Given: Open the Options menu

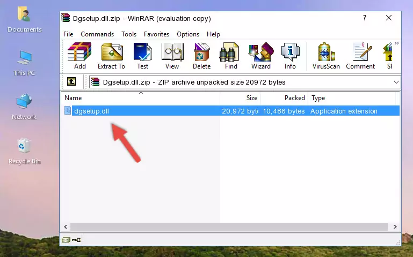Looking at the screenshot, I should tap(188, 34).
